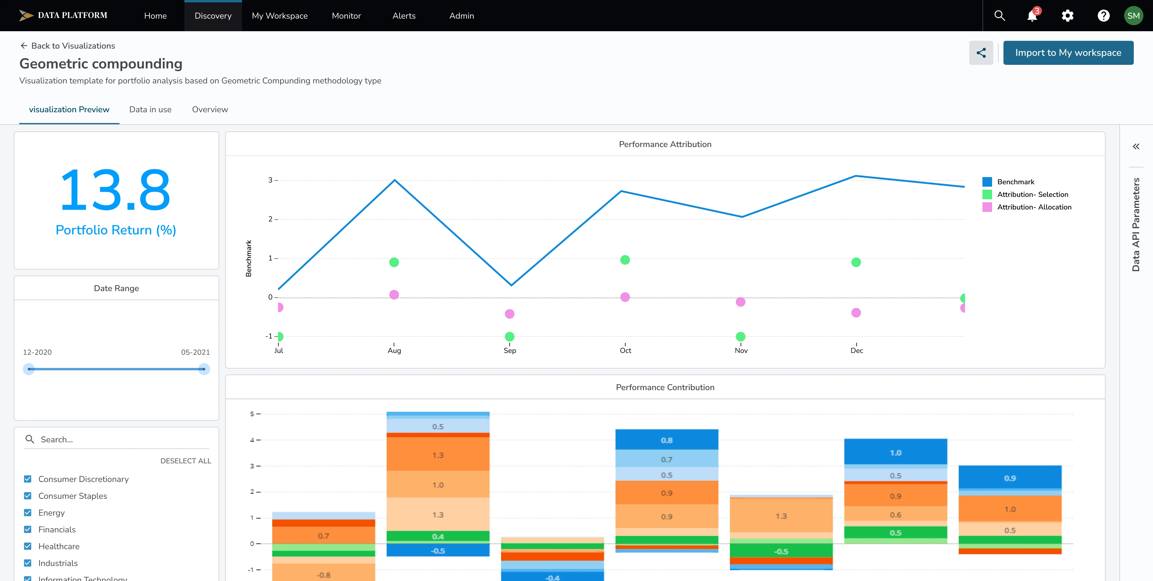Click the date range start handle
This screenshot has width=1153, height=581.
[29, 369]
